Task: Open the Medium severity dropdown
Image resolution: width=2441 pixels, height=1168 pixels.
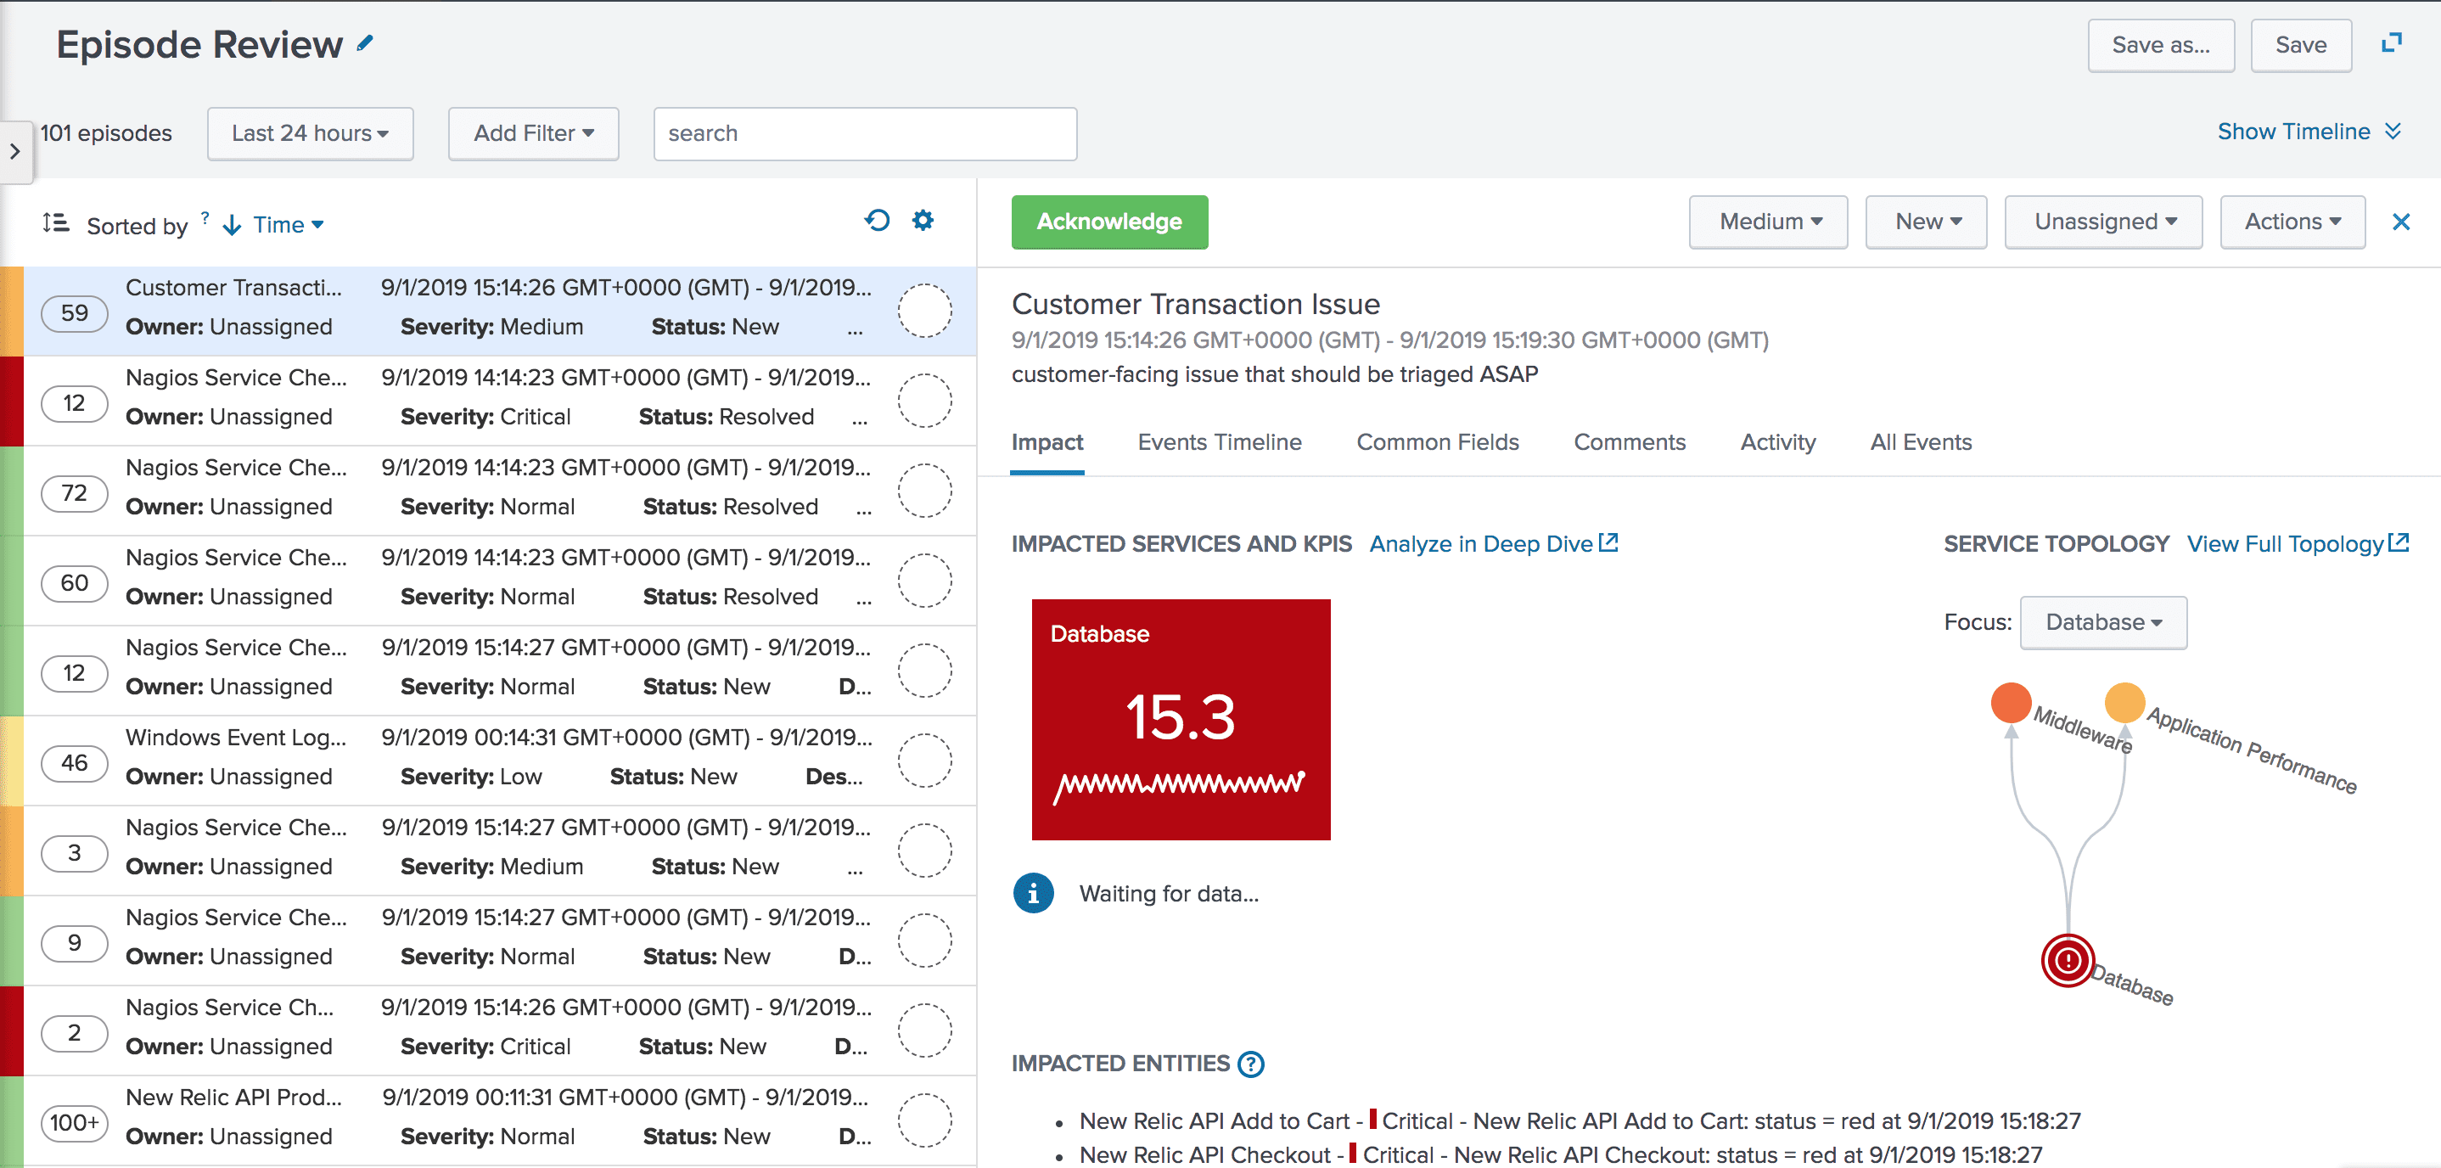Action: [x=1768, y=222]
